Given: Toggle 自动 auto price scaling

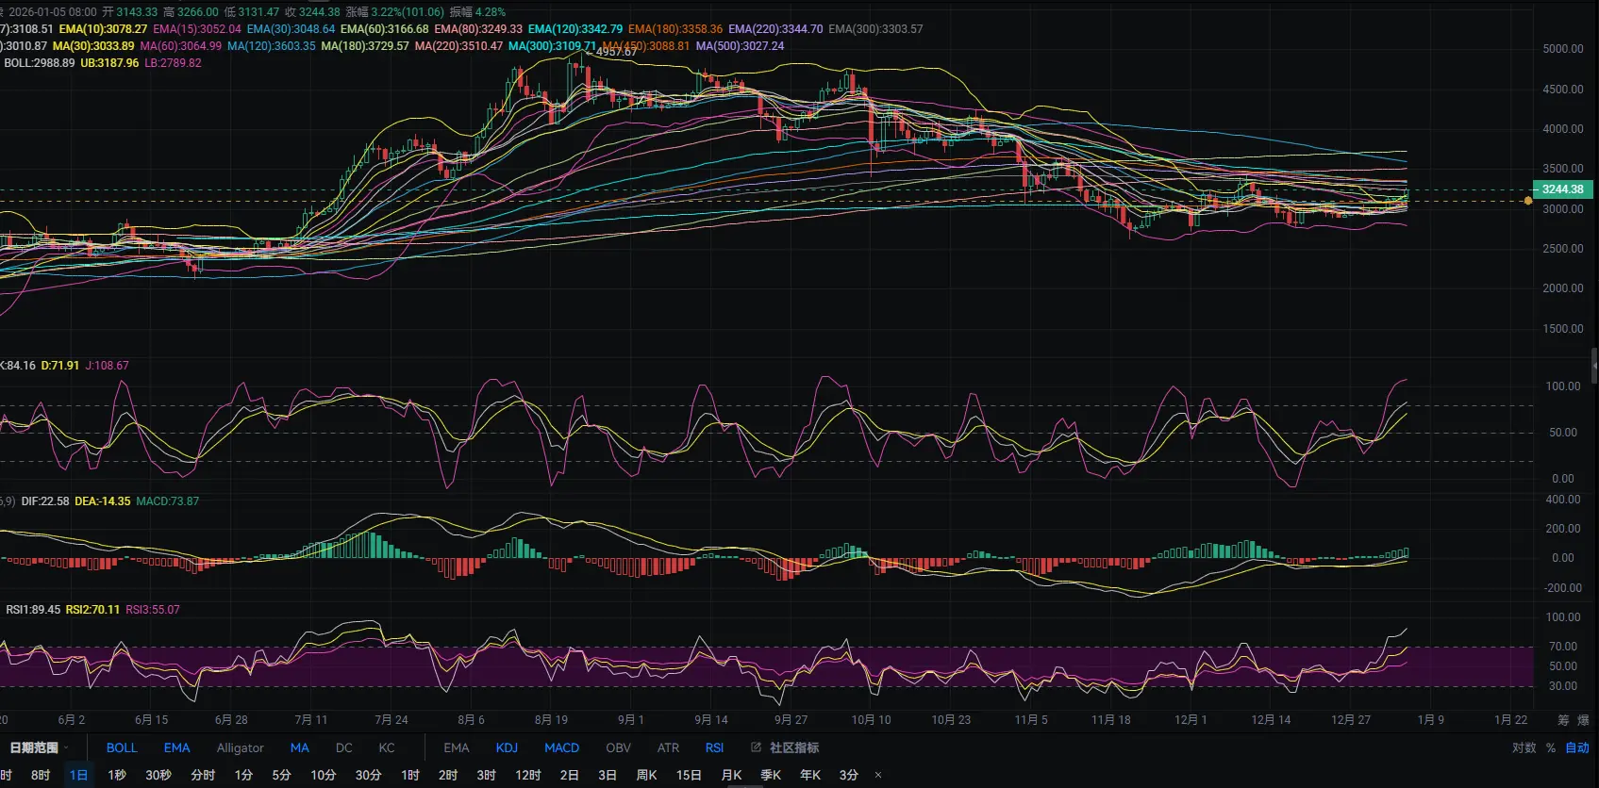Looking at the screenshot, I should (x=1577, y=747).
